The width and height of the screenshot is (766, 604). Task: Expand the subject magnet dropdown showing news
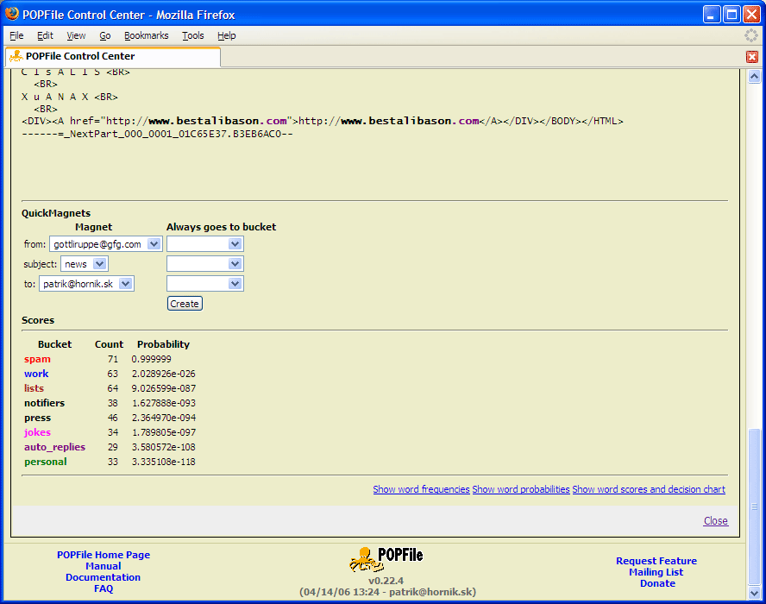[84, 264]
